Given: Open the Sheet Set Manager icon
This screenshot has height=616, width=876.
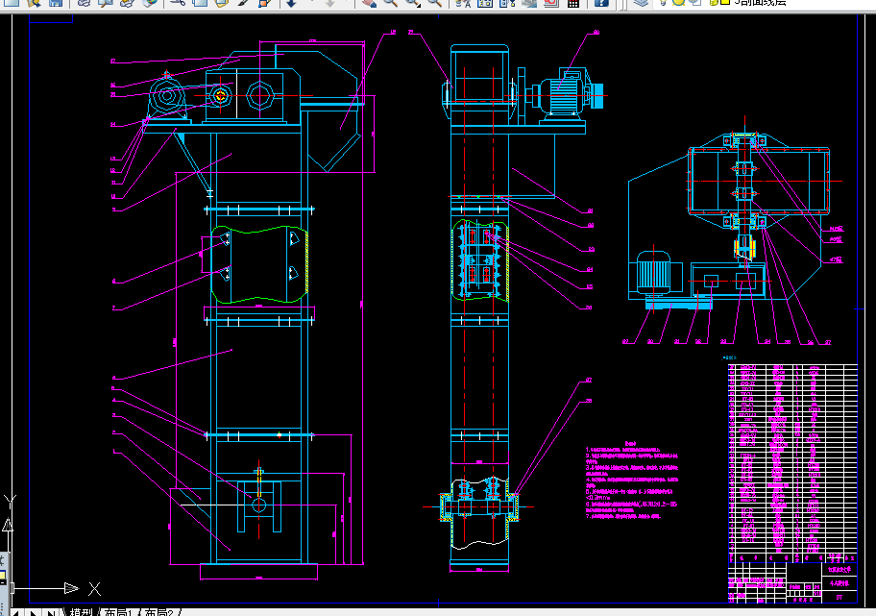Looking at the screenshot, I should [529, 3].
